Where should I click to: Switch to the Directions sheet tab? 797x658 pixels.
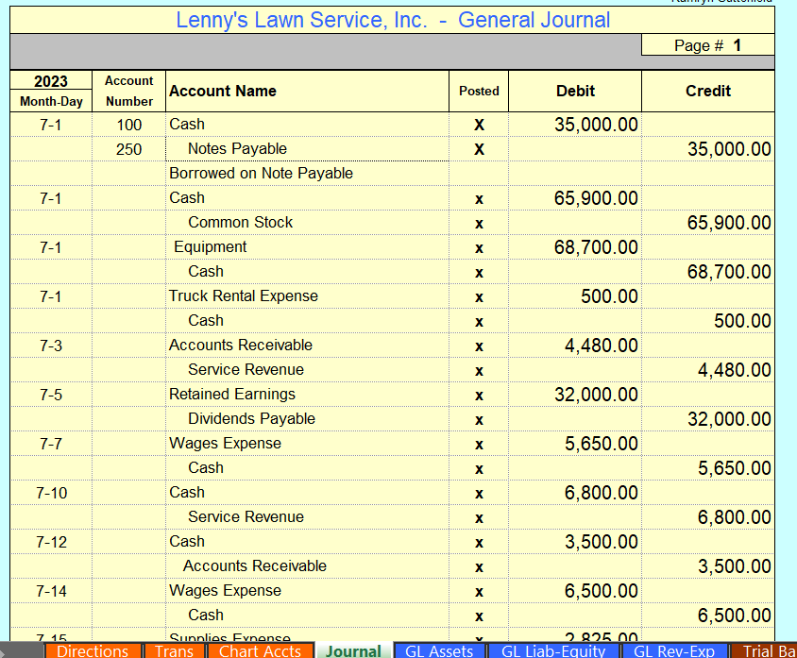tap(92, 650)
